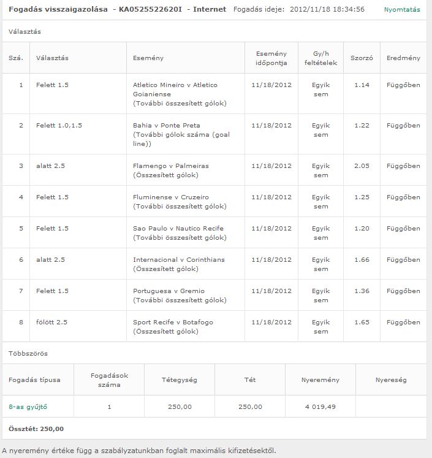This screenshot has height=458, width=432.
Task: Click the fölött 2.5 selection
Action: click(x=51, y=322)
